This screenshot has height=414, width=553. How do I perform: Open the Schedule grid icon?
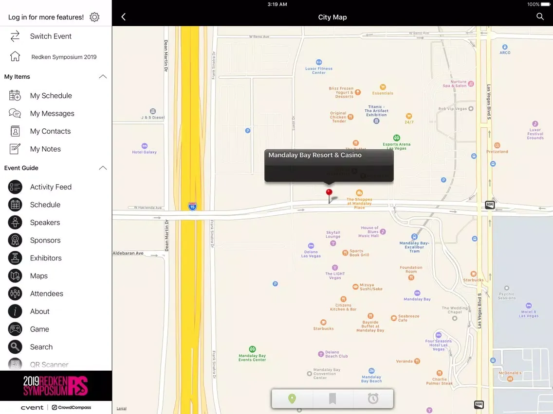15,205
